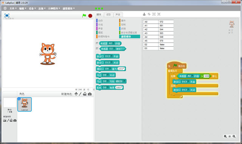Select the 控制 block category
The height and width of the screenshot is (144, 242).
click(x=123, y=25)
